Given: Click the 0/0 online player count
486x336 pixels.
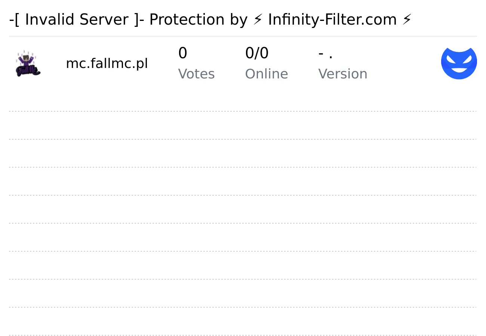Looking at the screenshot, I should 257,53.
